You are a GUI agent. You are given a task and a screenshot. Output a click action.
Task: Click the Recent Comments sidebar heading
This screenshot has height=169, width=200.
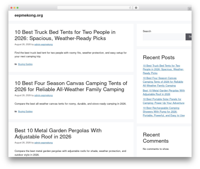tap(156, 138)
